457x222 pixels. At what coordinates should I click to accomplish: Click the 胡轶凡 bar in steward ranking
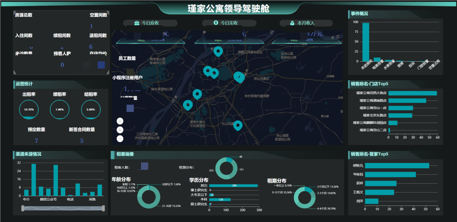[397, 166]
